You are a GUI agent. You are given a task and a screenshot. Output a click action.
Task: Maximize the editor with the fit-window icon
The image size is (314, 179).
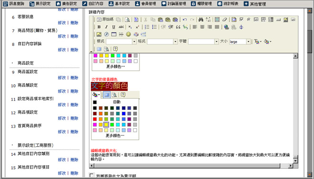(99, 49)
